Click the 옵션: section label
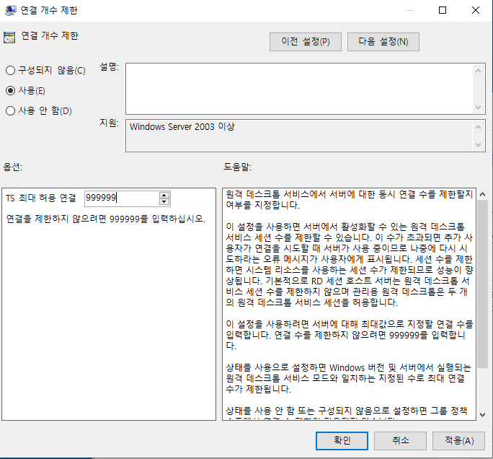This screenshot has width=493, height=459. (12, 167)
